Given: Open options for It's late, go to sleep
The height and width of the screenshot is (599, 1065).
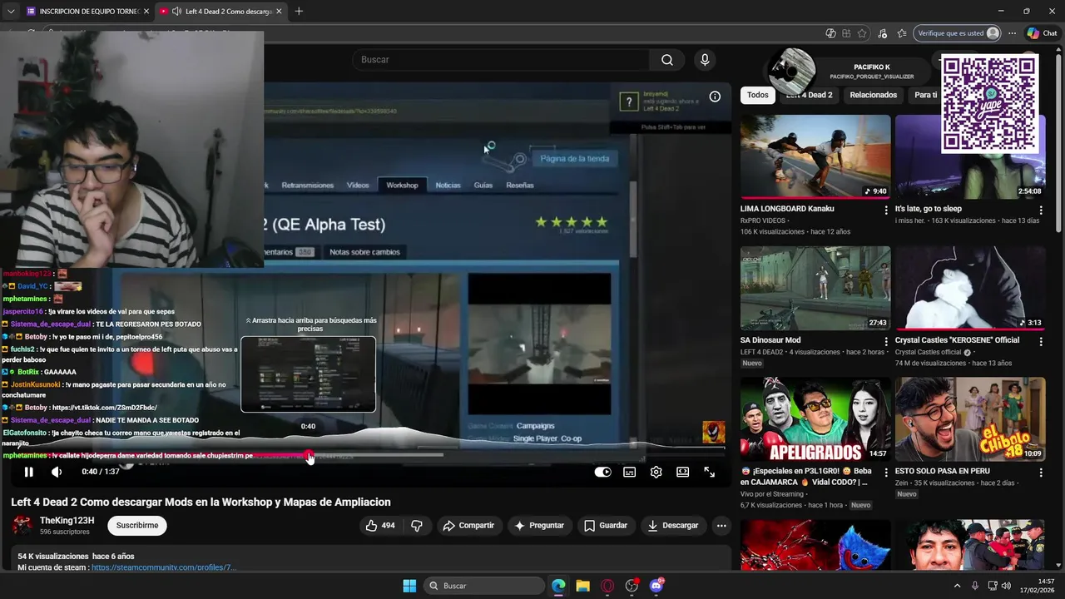Looking at the screenshot, I should pyautogui.click(x=1041, y=210).
